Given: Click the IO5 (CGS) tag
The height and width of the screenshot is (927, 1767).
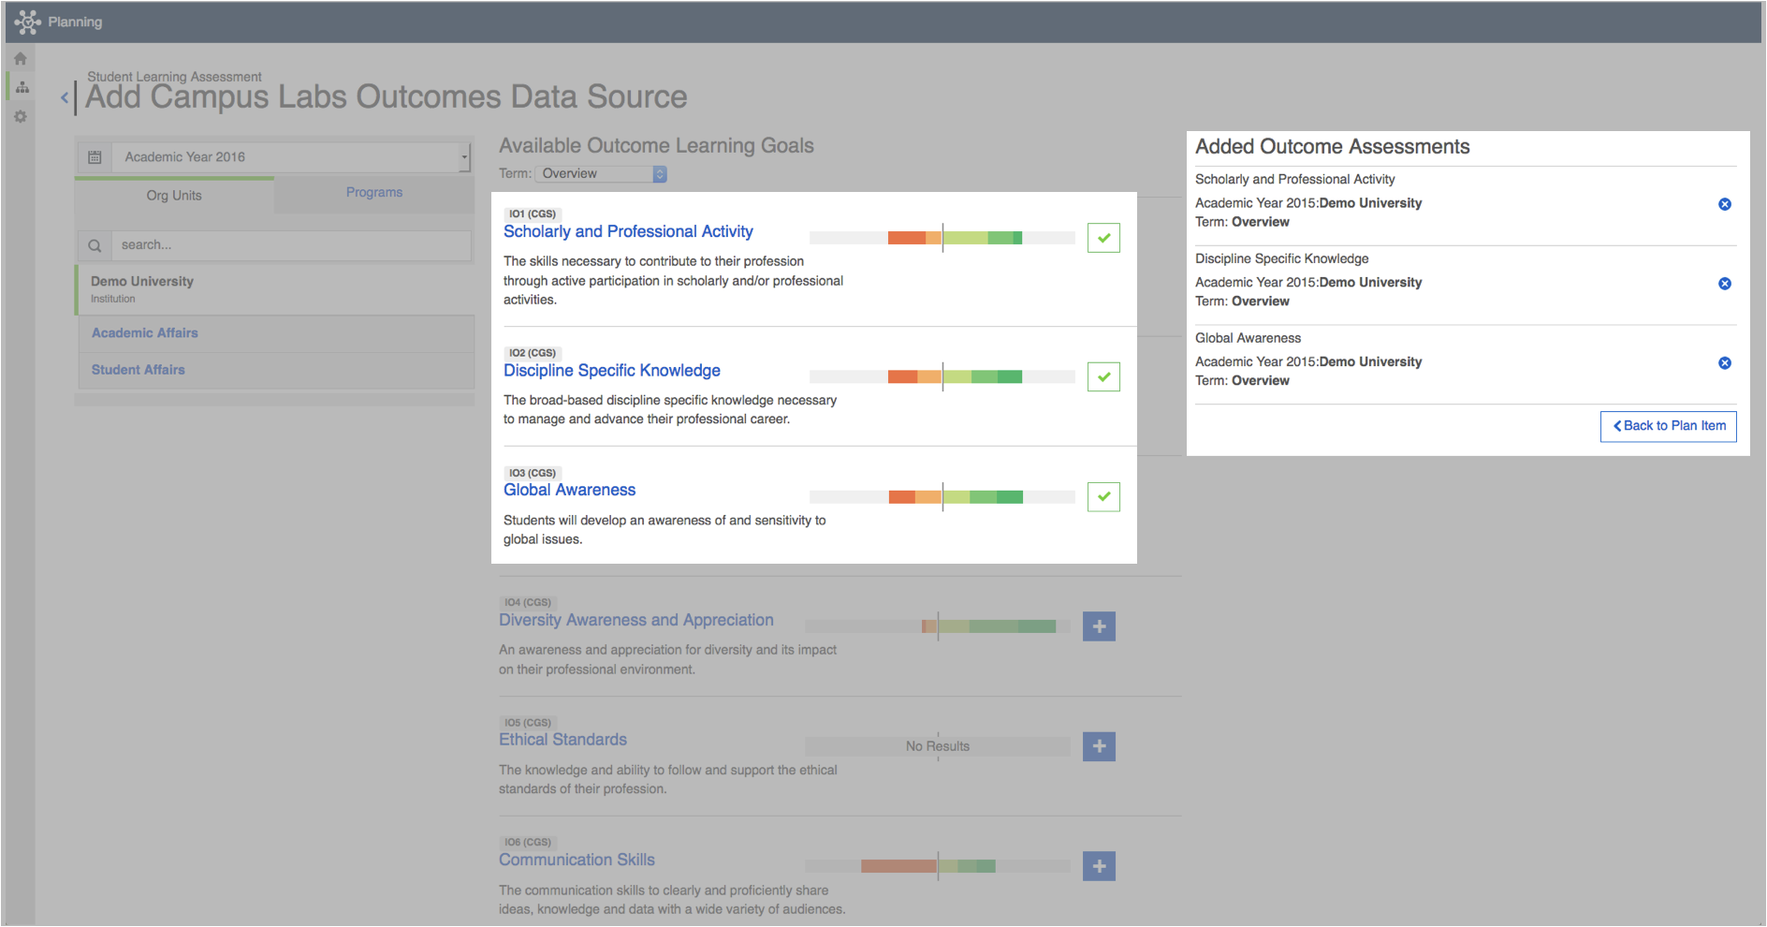Looking at the screenshot, I should (x=527, y=723).
